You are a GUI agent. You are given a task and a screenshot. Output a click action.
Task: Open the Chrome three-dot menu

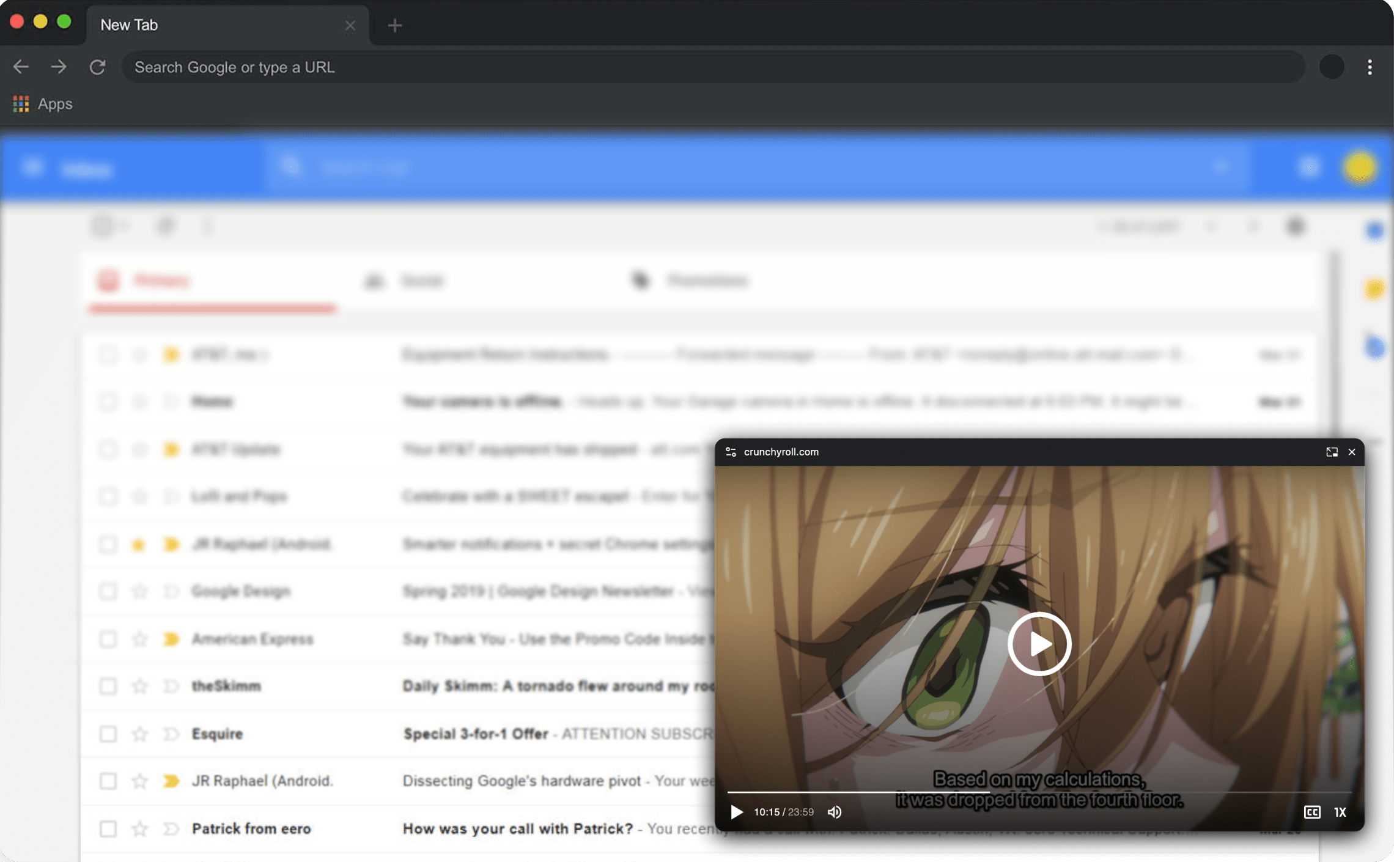coord(1370,67)
